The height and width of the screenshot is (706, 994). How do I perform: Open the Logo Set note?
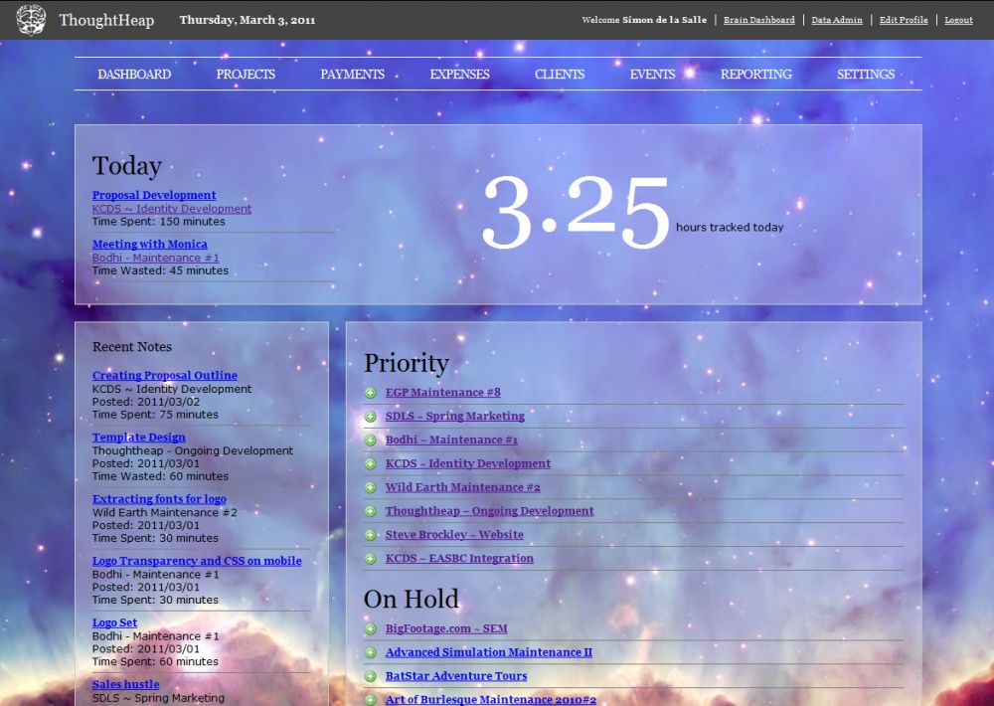pos(114,622)
